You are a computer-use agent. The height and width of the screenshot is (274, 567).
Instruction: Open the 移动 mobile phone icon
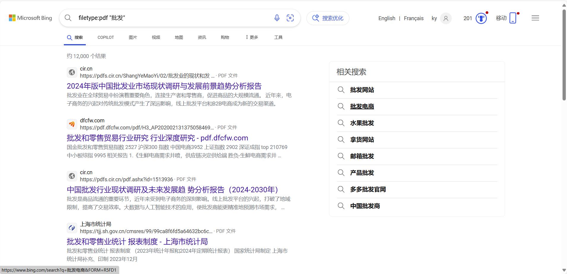pyautogui.click(x=513, y=18)
